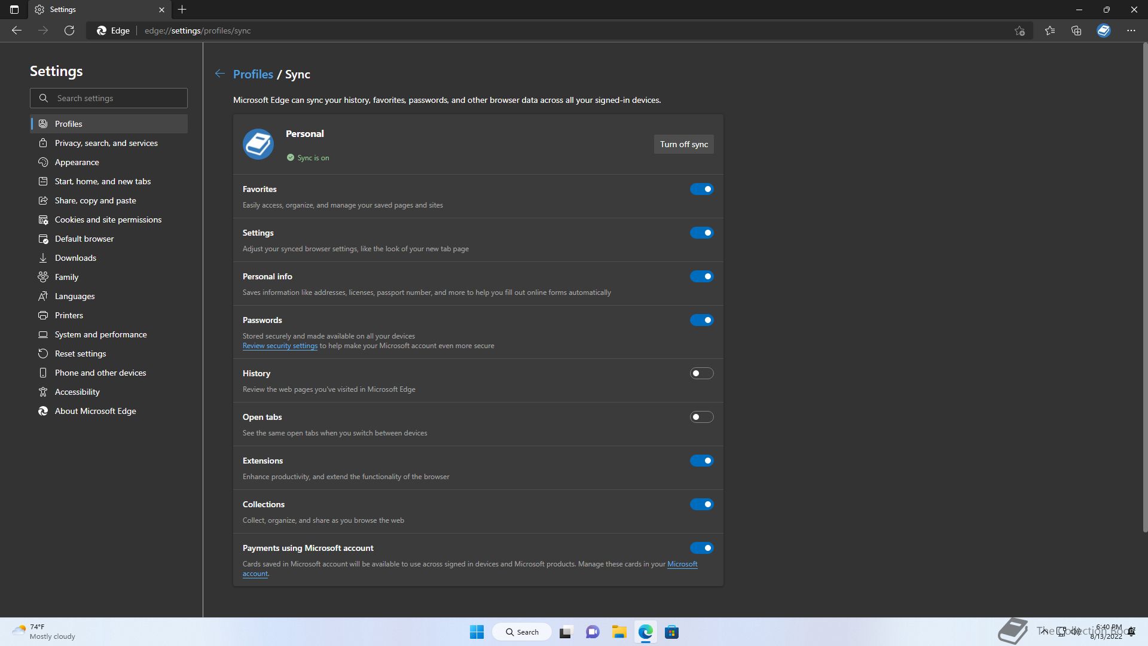Click the browser forward arrow
This screenshot has height=646, width=1148.
[x=43, y=31]
